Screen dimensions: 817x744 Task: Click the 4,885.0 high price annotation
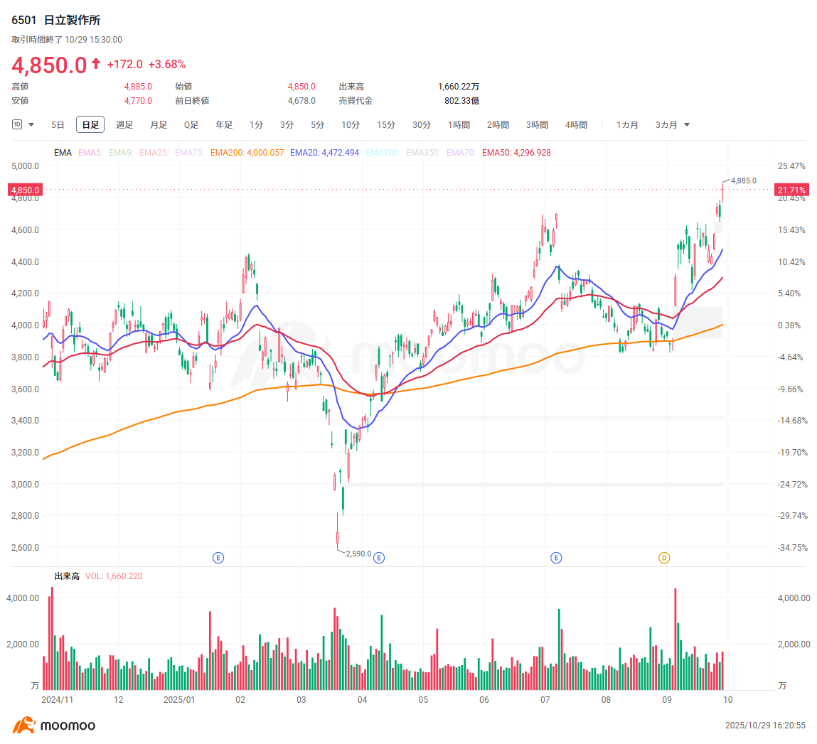[x=744, y=180]
